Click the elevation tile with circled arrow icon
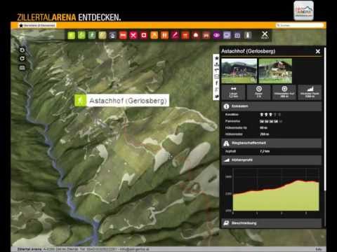This screenshot has width=337, height=252. coord(284,92)
